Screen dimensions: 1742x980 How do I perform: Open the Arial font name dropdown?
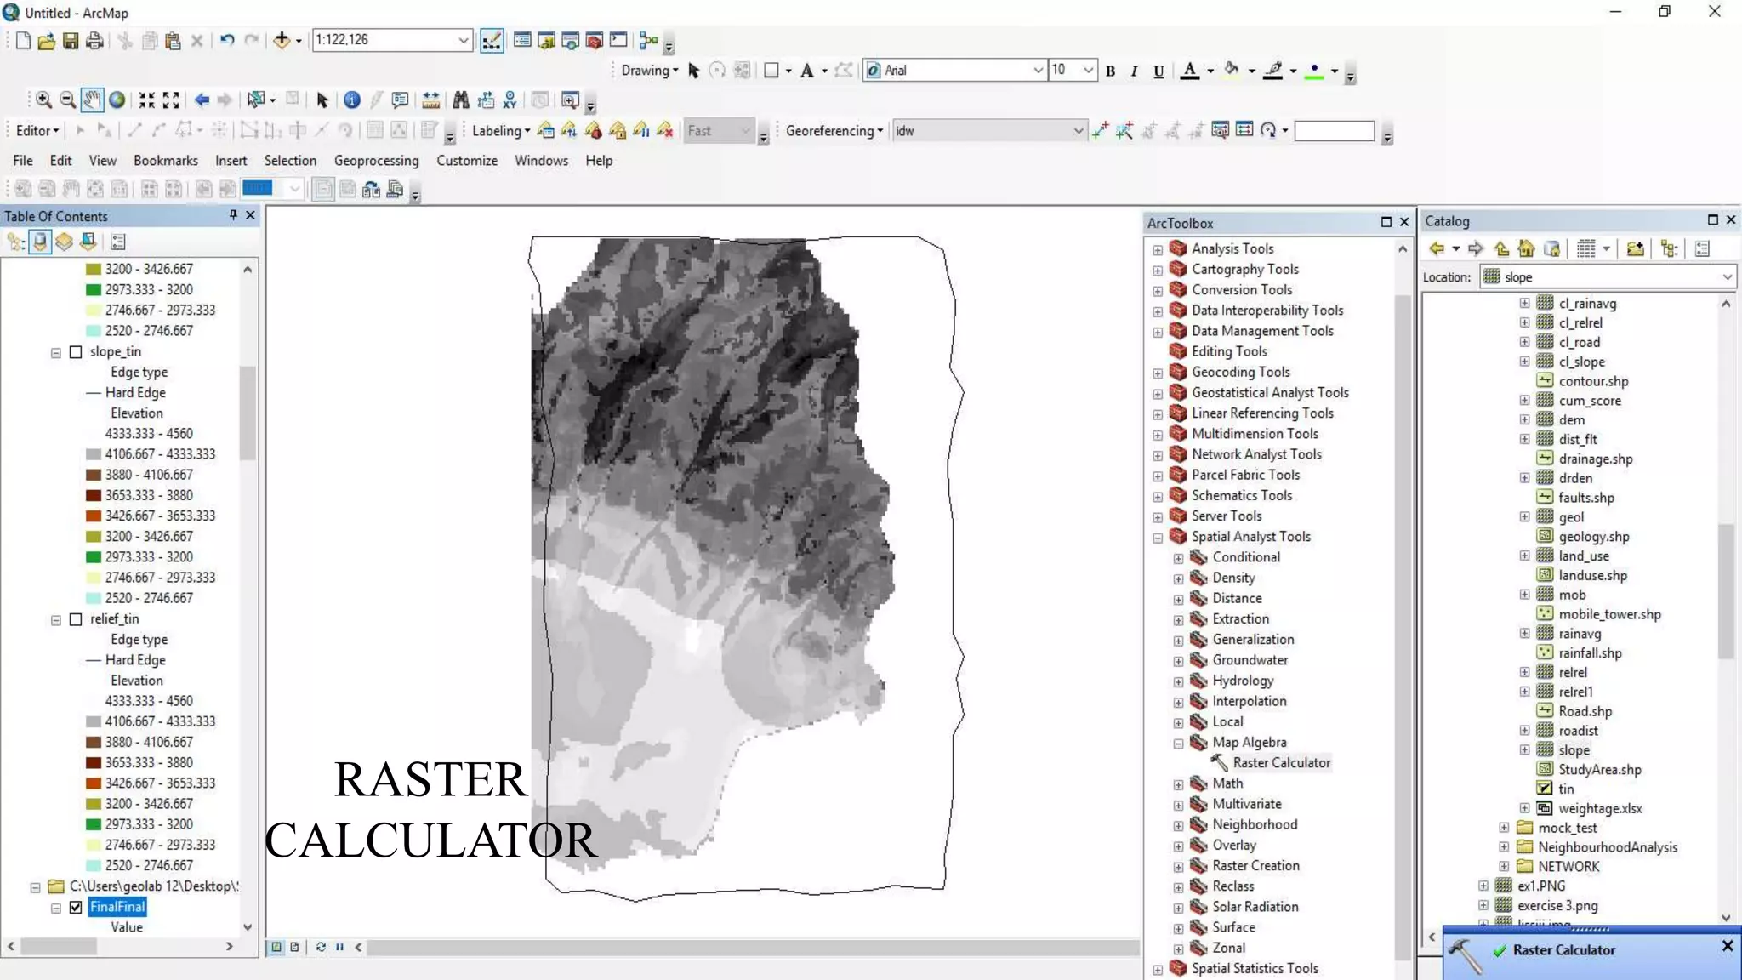click(x=1038, y=71)
